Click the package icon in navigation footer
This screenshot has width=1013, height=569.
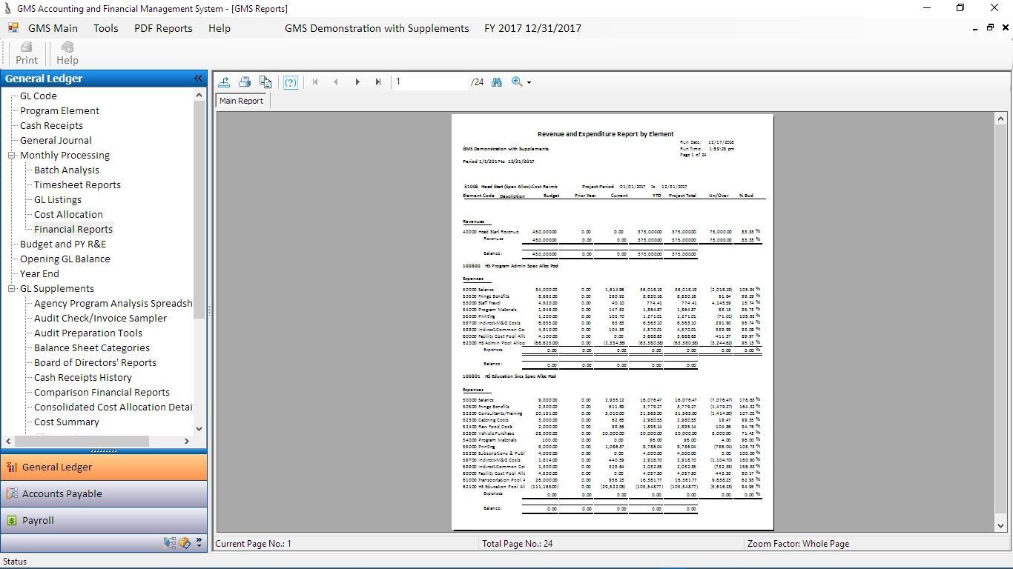point(185,543)
